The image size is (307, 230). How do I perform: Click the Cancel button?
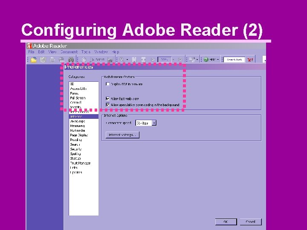(x=251, y=222)
